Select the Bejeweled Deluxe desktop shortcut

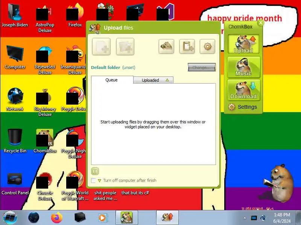tap(45, 61)
